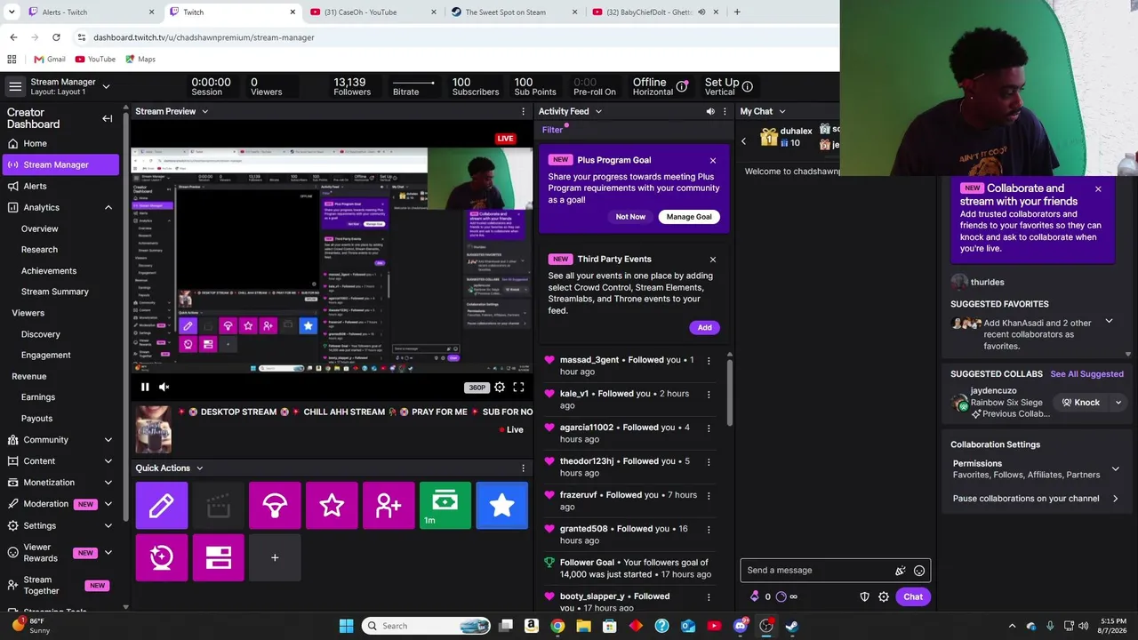Expand the Stream Manager layout dropdown
This screenshot has height=640, width=1138.
[x=106, y=86]
